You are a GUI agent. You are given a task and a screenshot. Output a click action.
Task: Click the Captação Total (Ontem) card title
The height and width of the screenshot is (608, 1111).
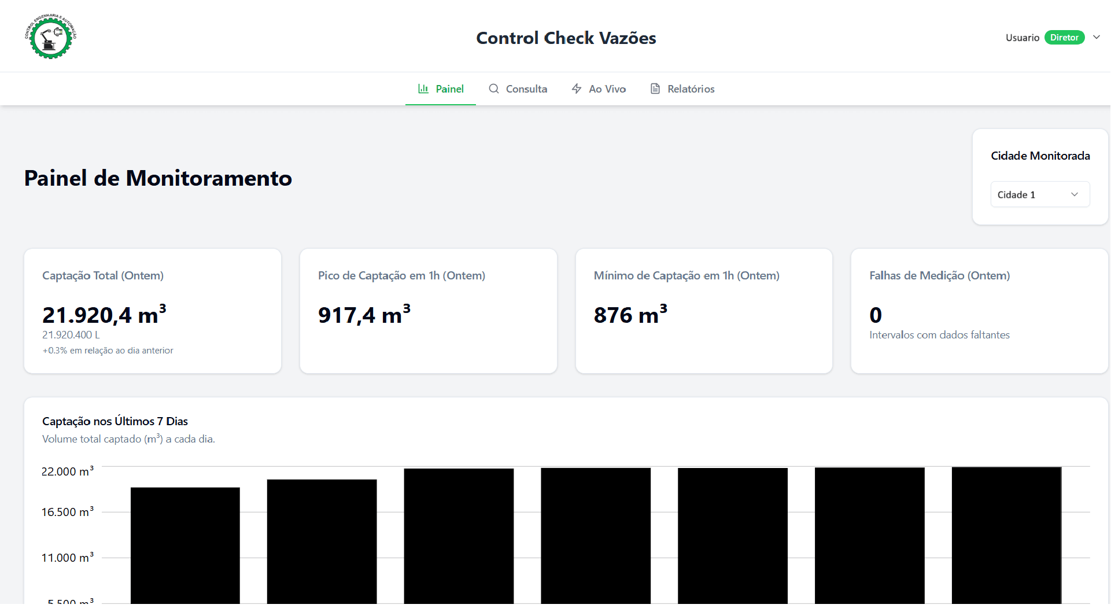click(103, 276)
